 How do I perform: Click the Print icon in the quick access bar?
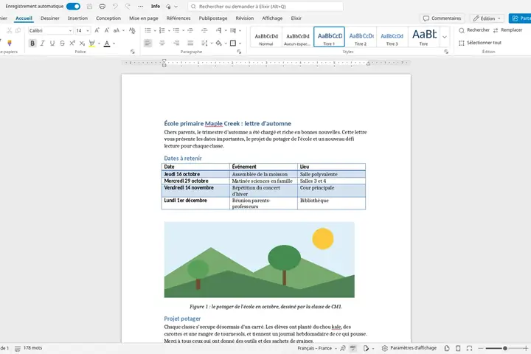click(103, 7)
